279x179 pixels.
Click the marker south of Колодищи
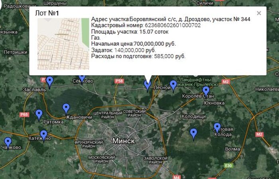(194, 134)
